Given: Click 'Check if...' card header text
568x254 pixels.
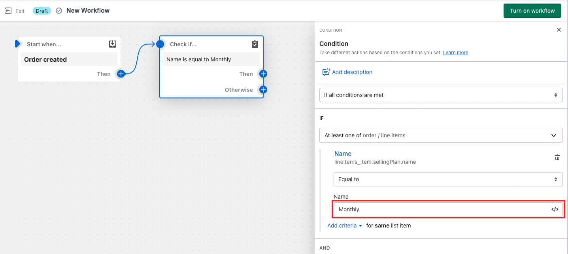Looking at the screenshot, I should [x=183, y=44].
